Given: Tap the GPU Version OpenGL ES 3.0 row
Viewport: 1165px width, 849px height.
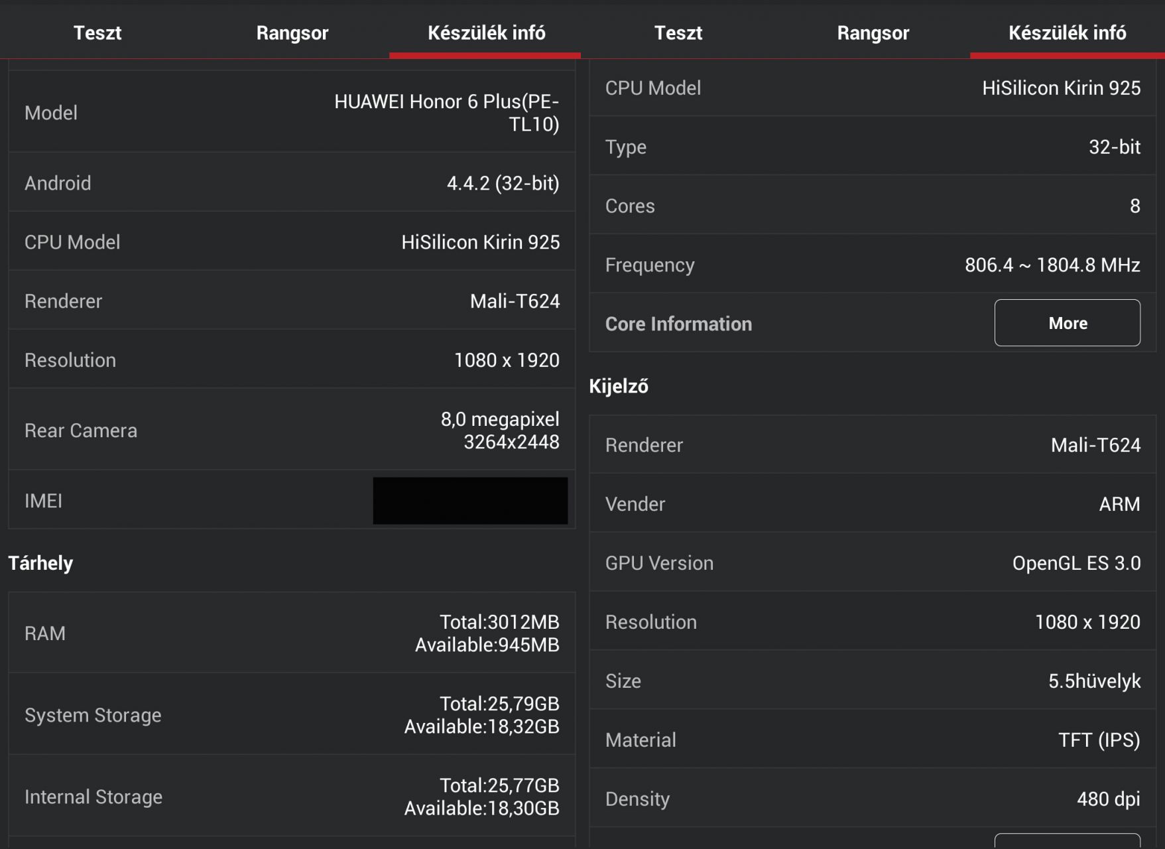Looking at the screenshot, I should coord(872,563).
